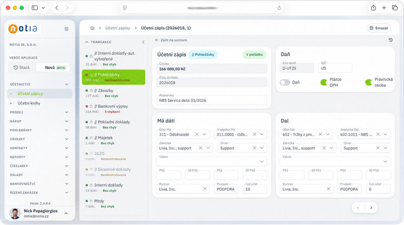Open the Analytika Dal dropdown arrow

(x=385, y=134)
